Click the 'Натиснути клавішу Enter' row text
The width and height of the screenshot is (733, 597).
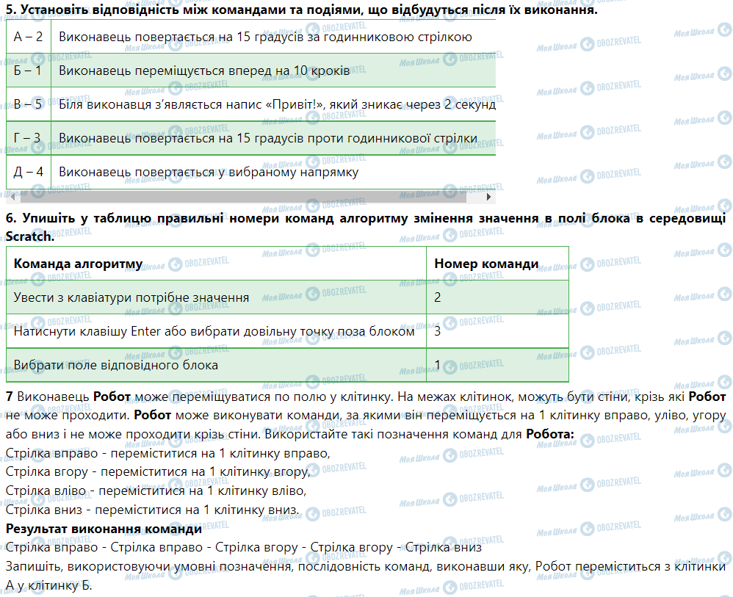tap(214, 331)
